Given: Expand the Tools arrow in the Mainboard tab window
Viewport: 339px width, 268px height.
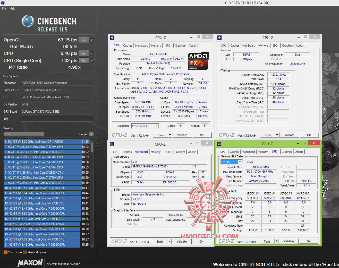Looking at the screenshot, I should point(169,242).
